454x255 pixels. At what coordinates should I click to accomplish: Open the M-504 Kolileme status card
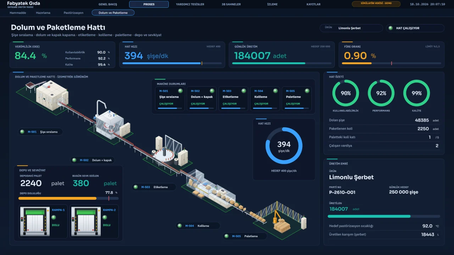pyautogui.click(x=265, y=99)
